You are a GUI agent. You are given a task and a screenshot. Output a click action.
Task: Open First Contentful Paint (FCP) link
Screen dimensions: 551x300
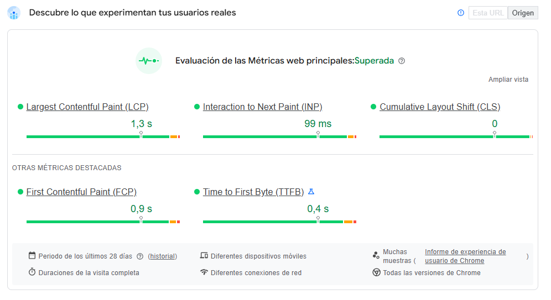[x=81, y=192]
